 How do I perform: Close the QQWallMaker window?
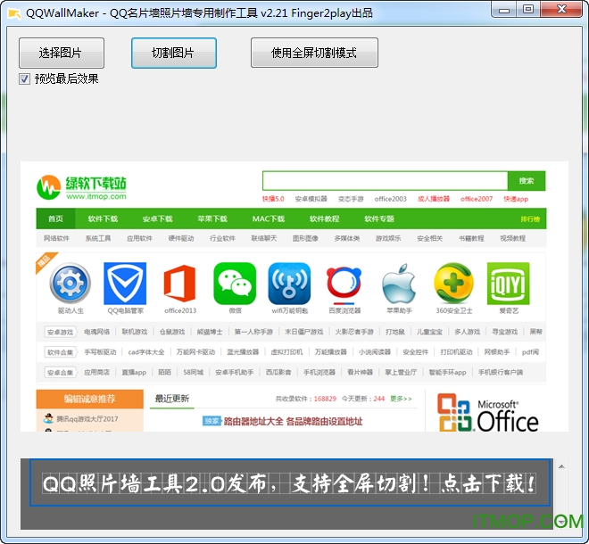(x=561, y=9)
